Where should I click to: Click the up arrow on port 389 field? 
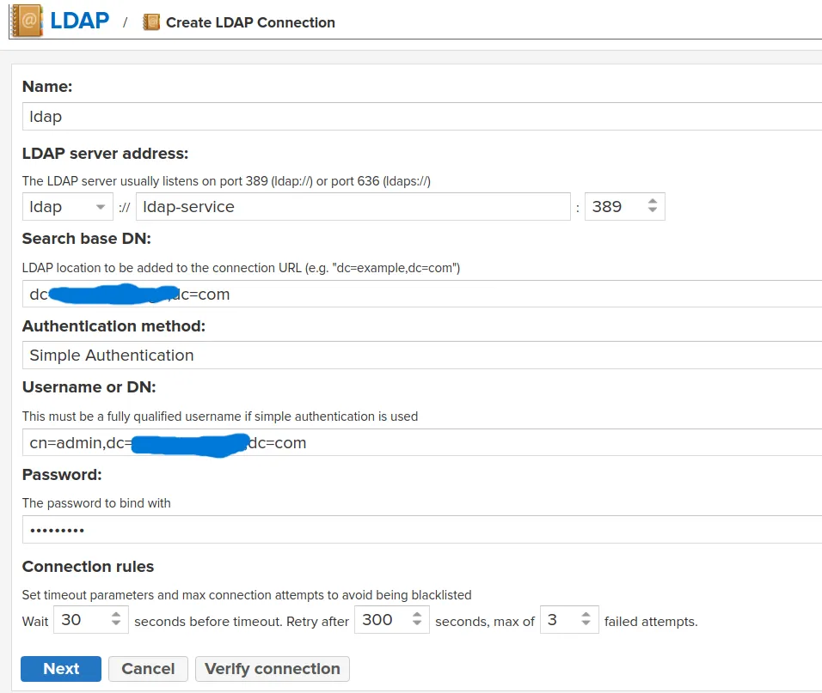[652, 200]
